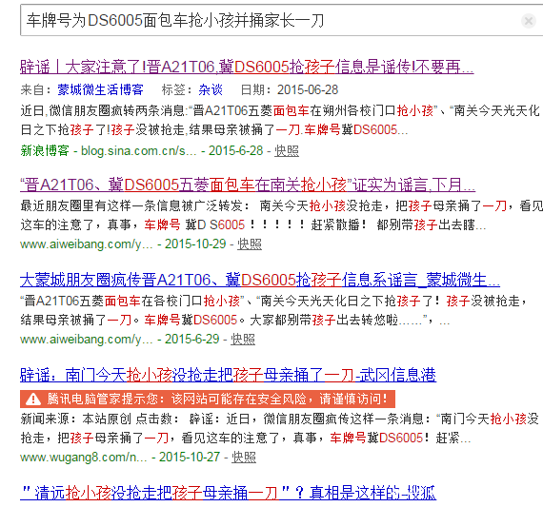The height and width of the screenshot is (507, 543).
Task: Click the www.aiweibang.com URL dated 2015-10-29
Action: [87, 244]
